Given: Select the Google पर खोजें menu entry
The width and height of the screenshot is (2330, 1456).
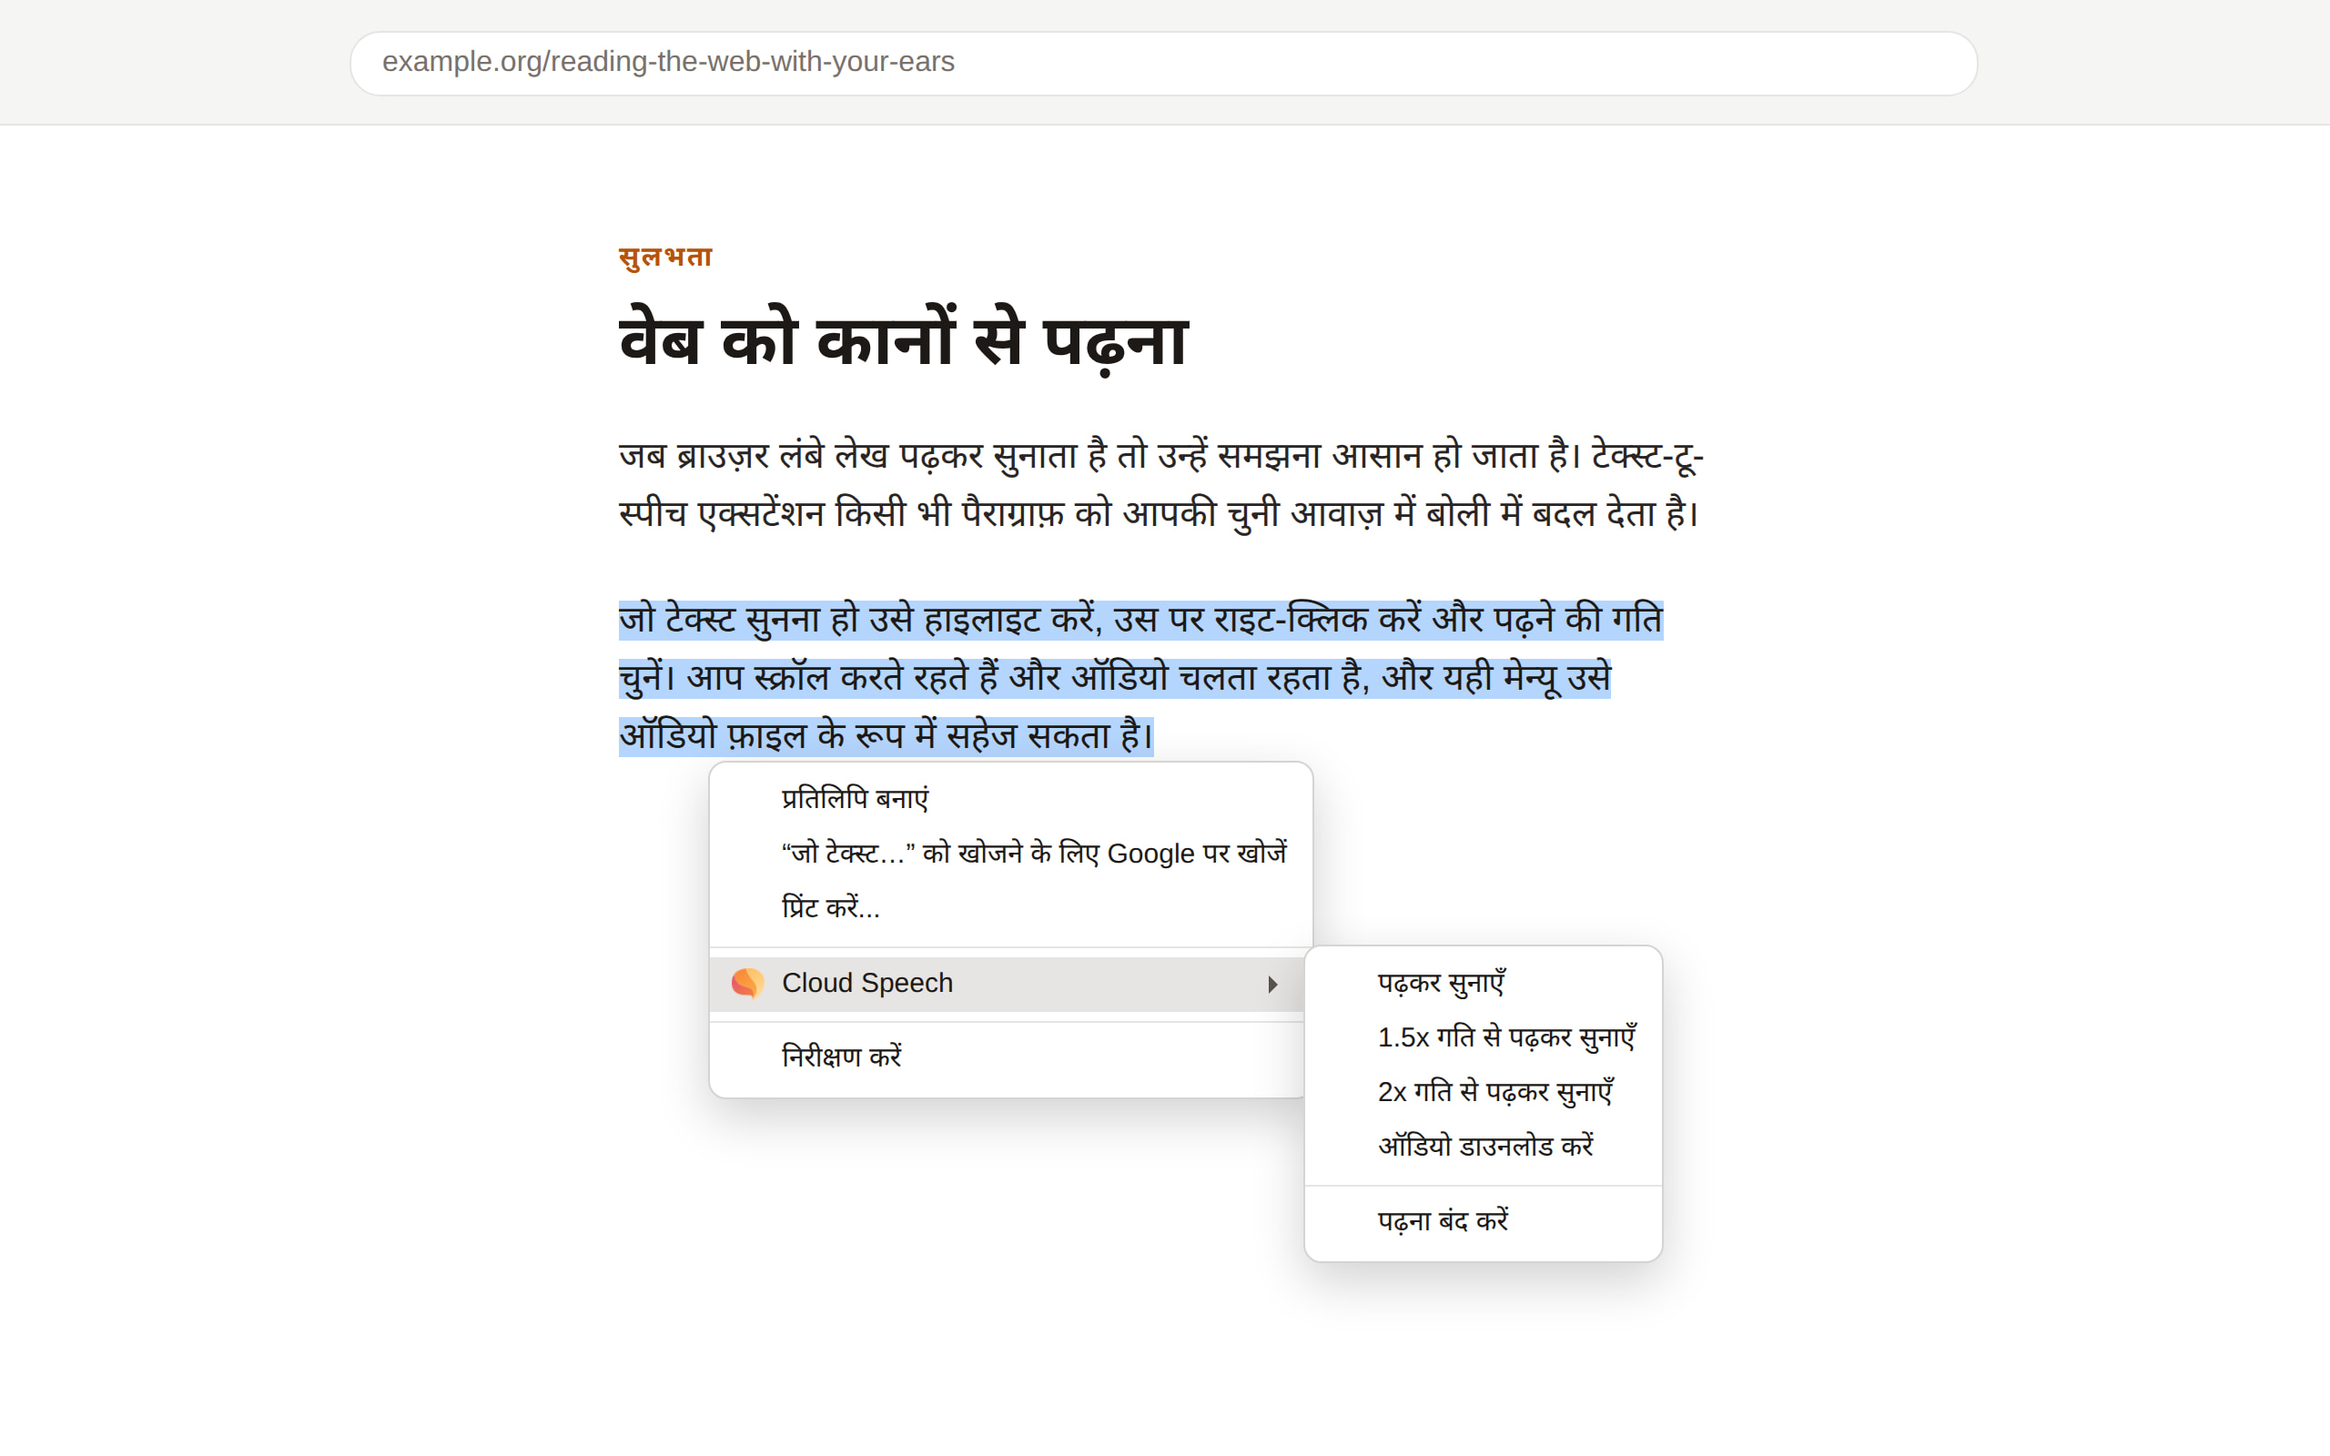Looking at the screenshot, I should click(1010, 854).
